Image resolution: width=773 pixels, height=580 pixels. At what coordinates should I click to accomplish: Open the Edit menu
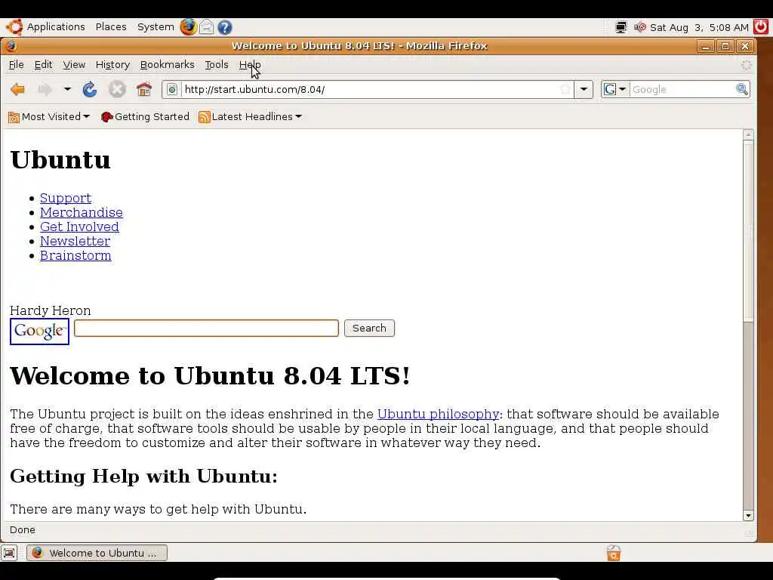[43, 65]
